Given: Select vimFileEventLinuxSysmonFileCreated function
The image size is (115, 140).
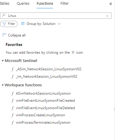Looking at the screenshot, I should tap(45, 101).
